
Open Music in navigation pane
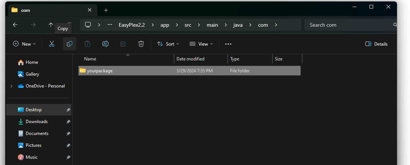click(39, 157)
